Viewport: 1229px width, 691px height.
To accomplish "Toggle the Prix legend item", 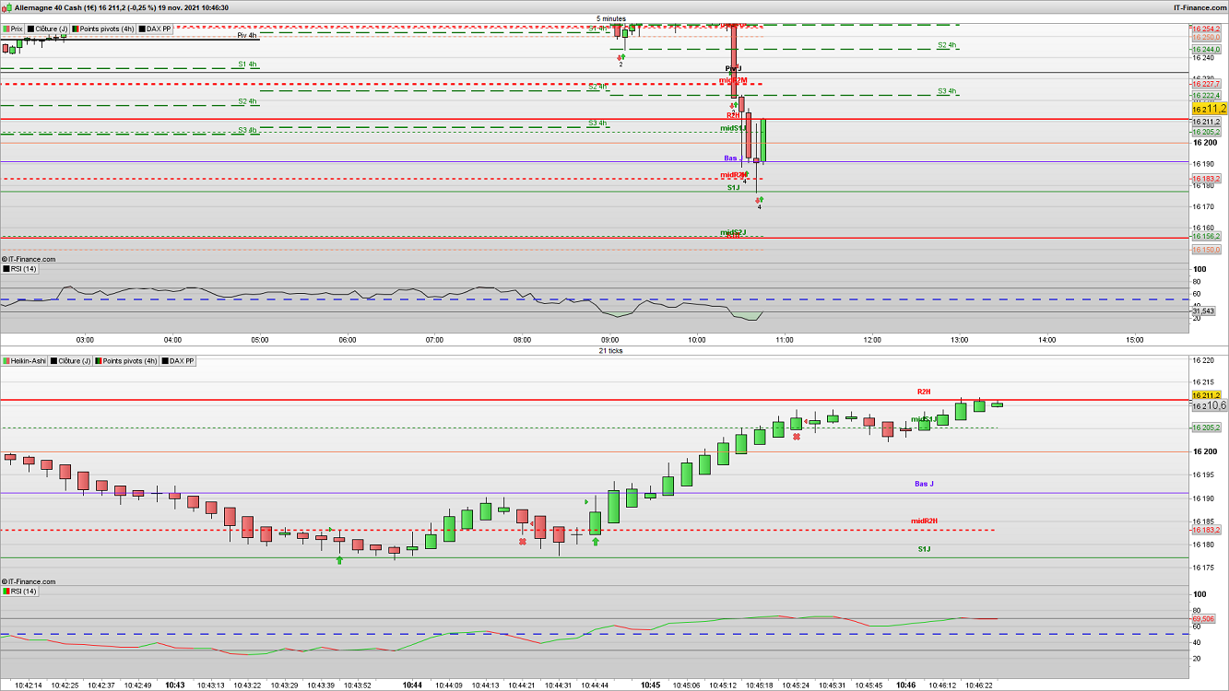I will [x=13, y=29].
